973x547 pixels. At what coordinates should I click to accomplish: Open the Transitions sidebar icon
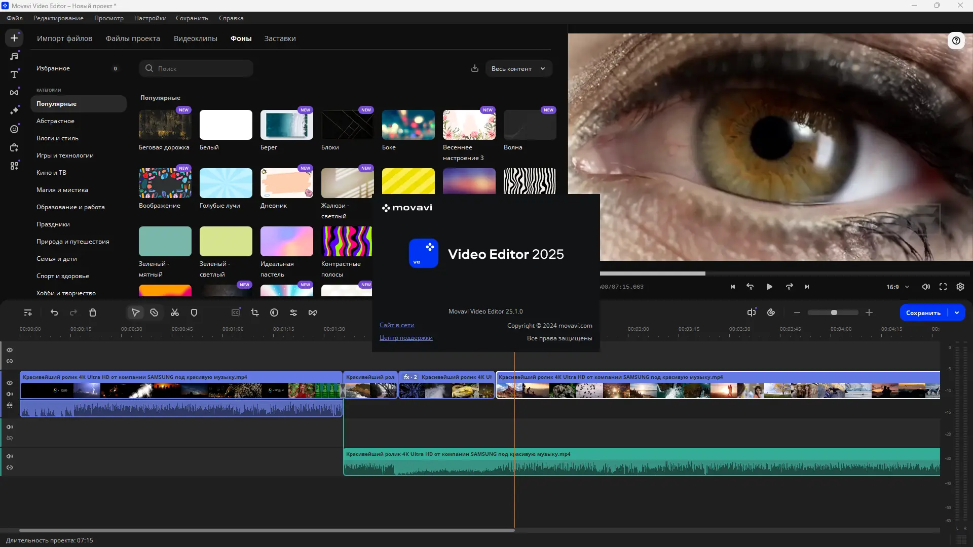click(14, 93)
